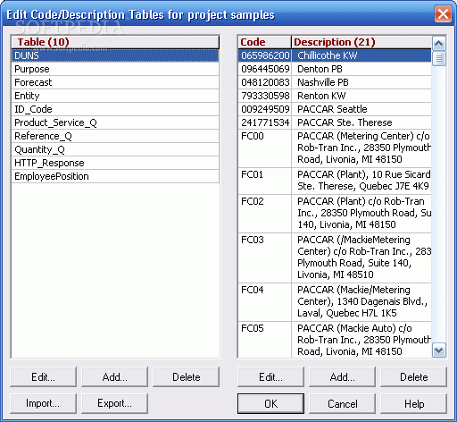457x422 pixels.
Task: Click the scroll down arrow in description list
Action: tap(439, 350)
